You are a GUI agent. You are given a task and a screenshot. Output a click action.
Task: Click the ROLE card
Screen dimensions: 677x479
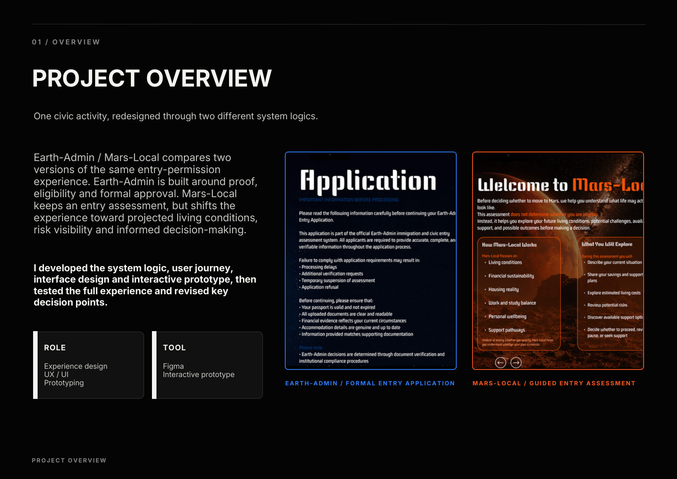(89, 365)
